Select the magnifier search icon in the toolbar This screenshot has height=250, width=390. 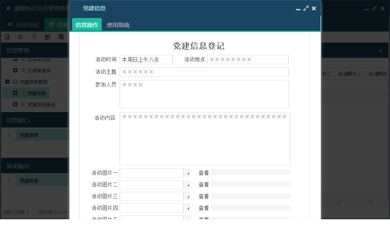click(x=7, y=37)
